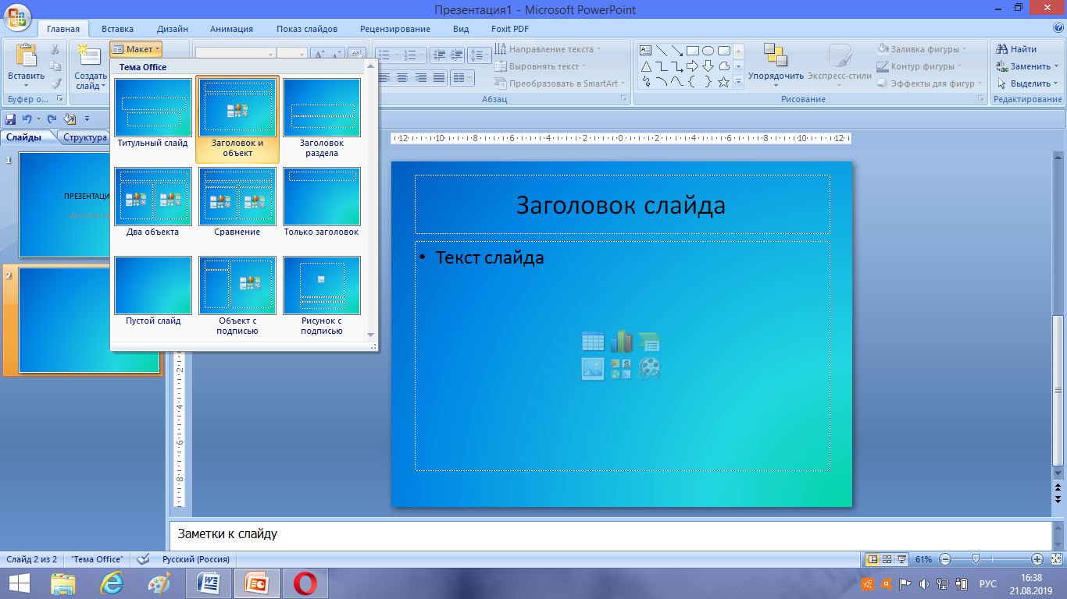Click zoom out minus button

945,559
